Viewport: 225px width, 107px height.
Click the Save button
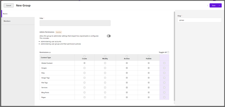click(x=214, y=5)
